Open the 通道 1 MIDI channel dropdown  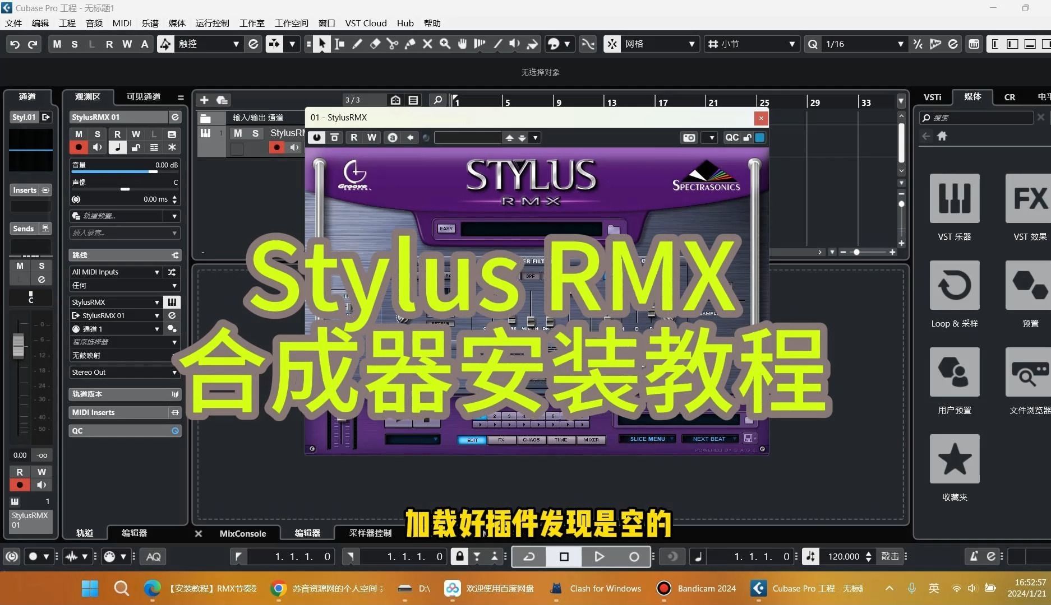[x=116, y=329]
